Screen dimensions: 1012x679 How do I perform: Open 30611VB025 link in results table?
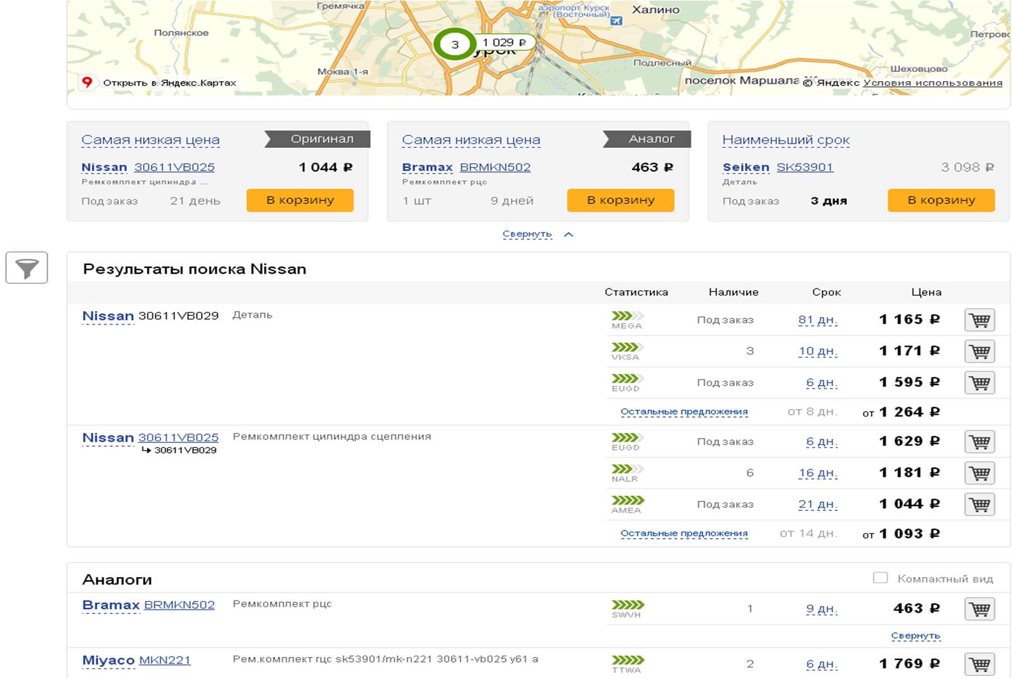point(178,437)
